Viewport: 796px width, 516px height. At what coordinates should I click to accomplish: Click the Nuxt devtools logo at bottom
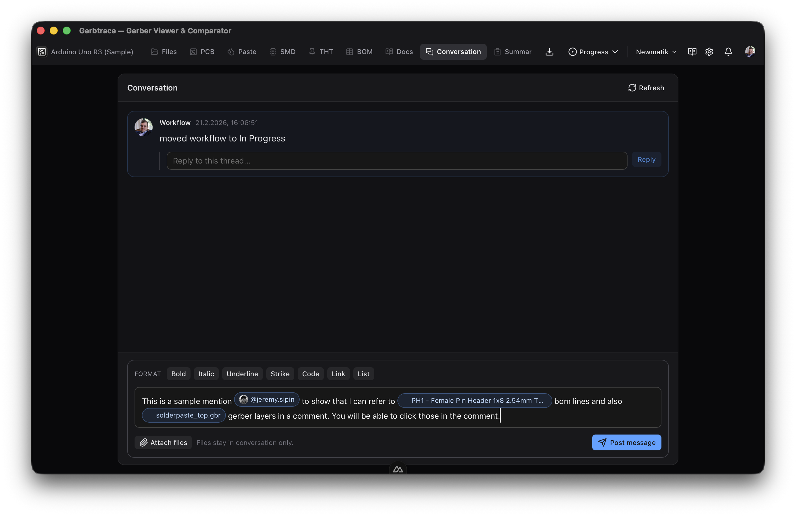click(398, 469)
